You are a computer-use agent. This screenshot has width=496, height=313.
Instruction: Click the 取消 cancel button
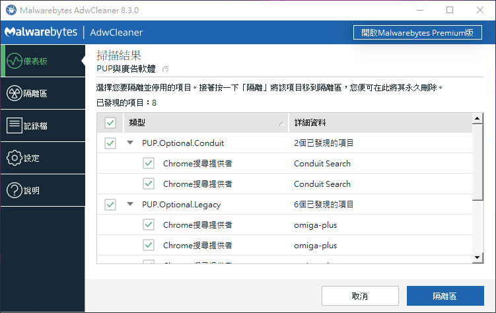click(360, 296)
